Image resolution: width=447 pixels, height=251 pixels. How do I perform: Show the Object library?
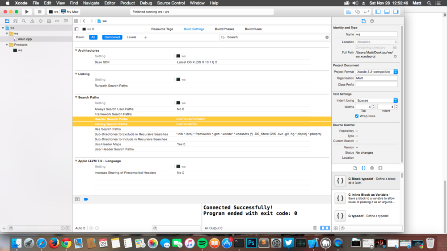click(372, 168)
